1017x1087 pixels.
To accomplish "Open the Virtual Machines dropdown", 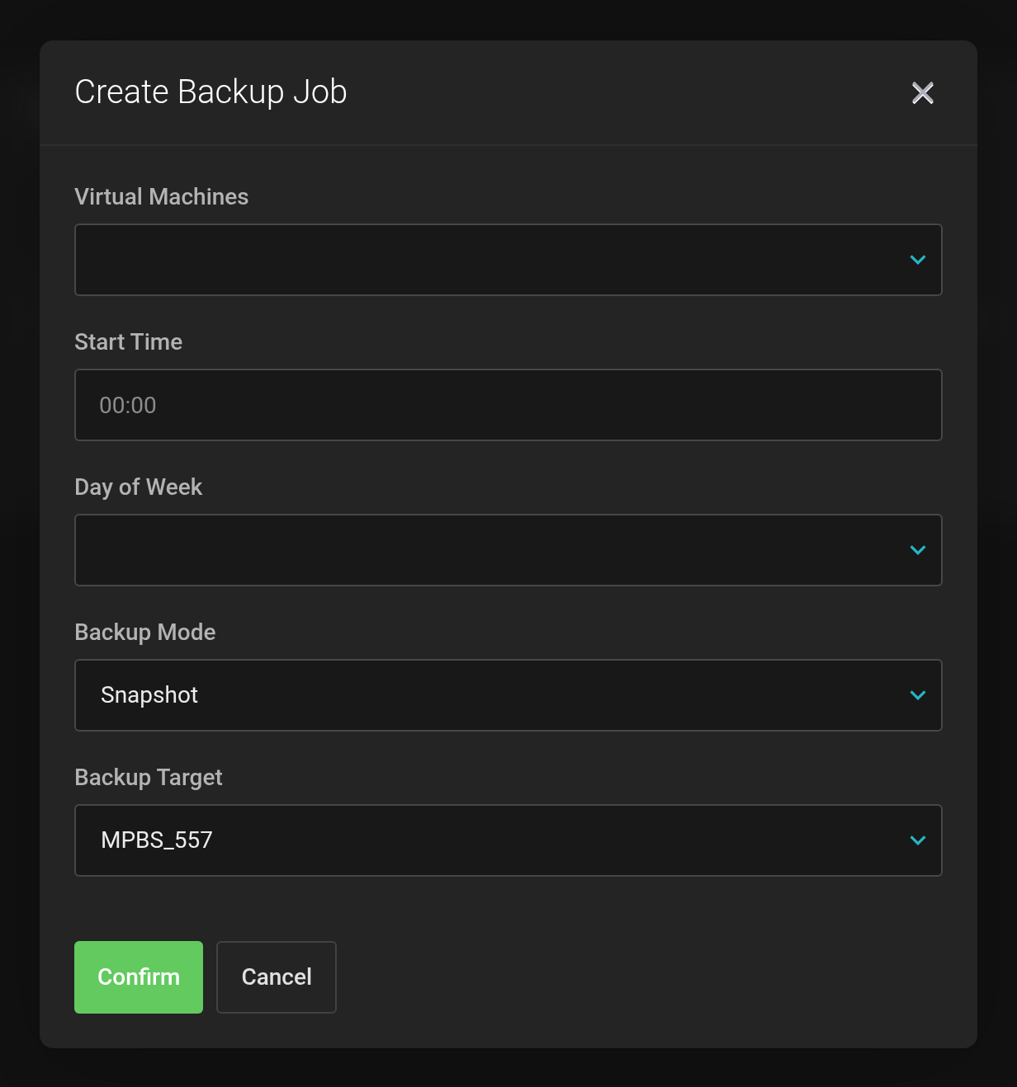I will [x=508, y=260].
